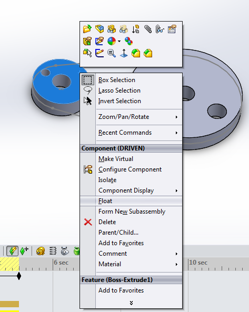Viewport: 249px width, 312px height.
Task: Open the Zoom/Pan/Rotate submenu
Action: (x=131, y=117)
